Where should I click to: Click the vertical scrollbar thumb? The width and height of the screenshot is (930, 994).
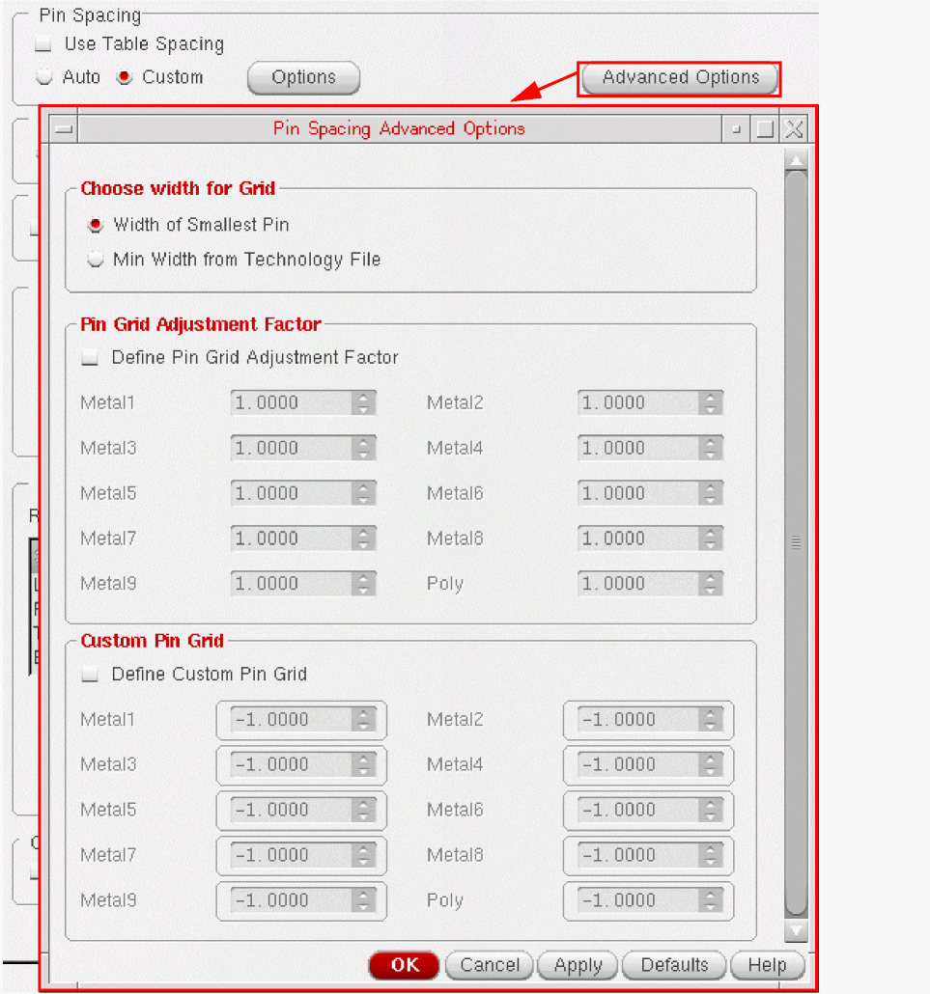click(796, 543)
